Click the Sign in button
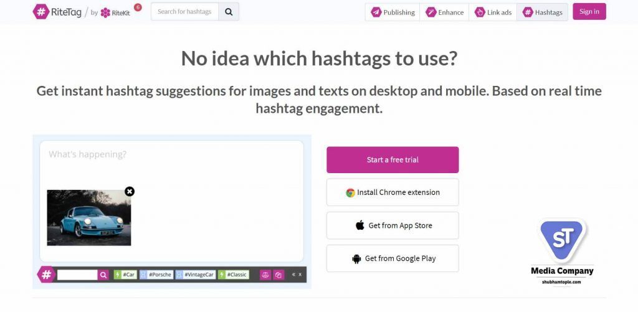638x312 pixels. pyautogui.click(x=589, y=11)
